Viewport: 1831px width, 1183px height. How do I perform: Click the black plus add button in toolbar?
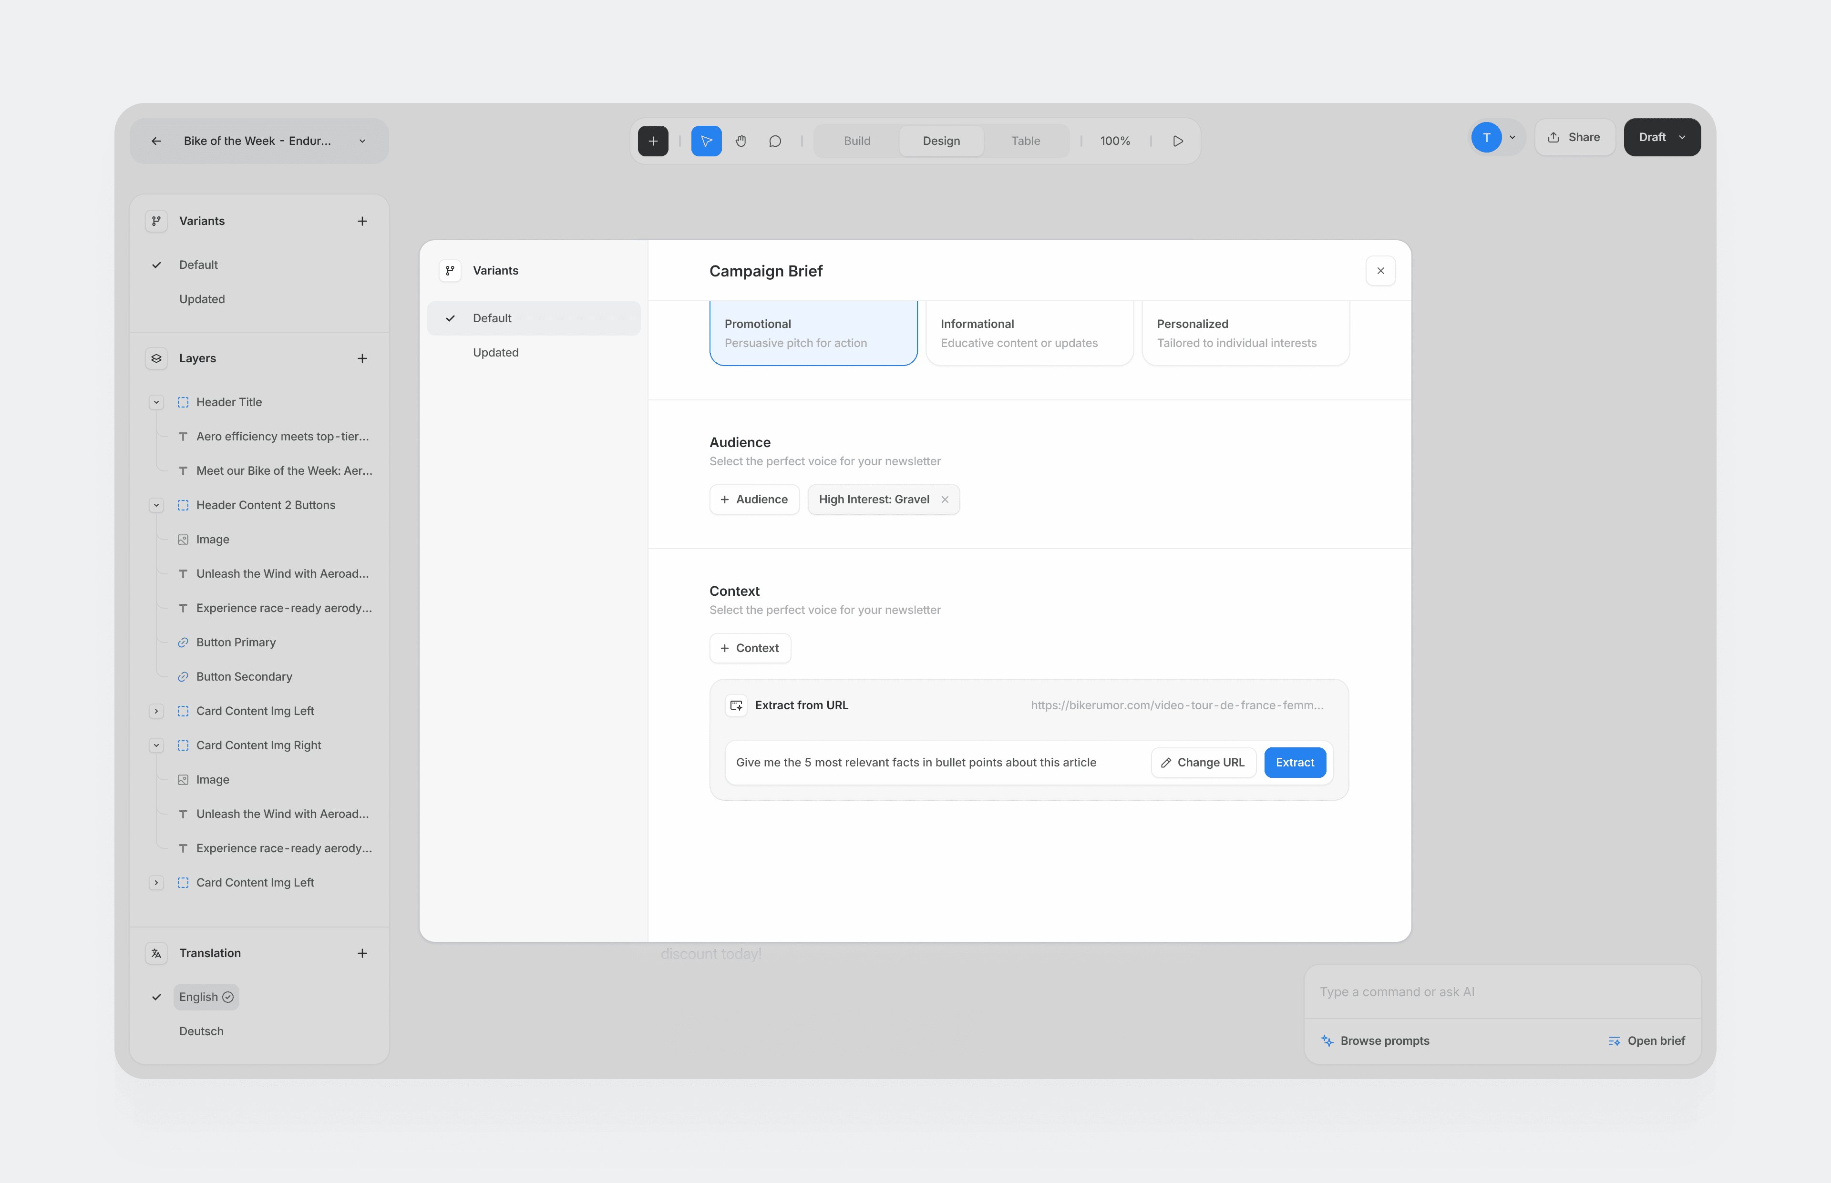[x=653, y=141]
